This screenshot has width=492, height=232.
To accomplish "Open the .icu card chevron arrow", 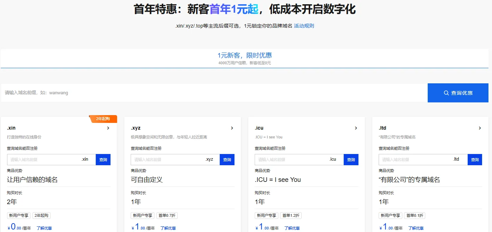I will coord(356,128).
